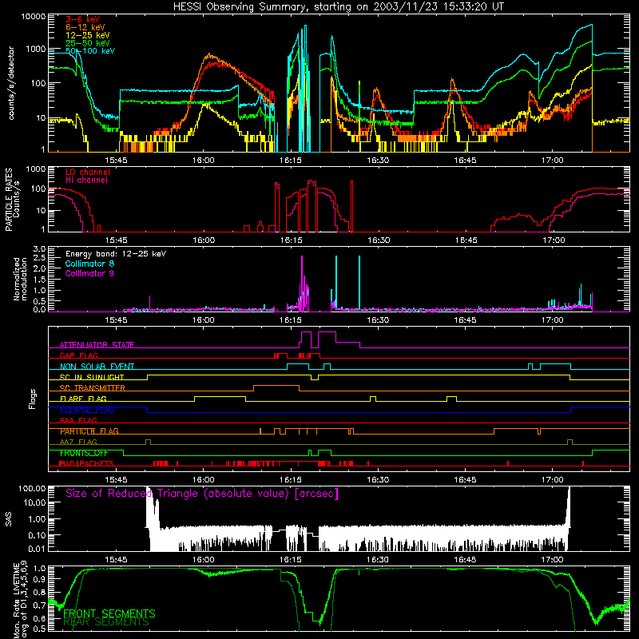Select the 50-100 keV legend label
639x639 pixels.
pyautogui.click(x=89, y=51)
